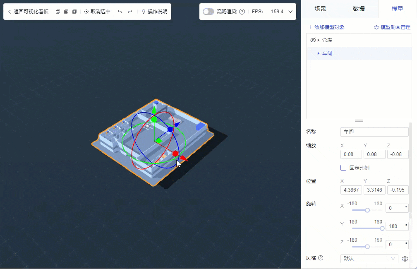Click the rotation X degree value field
417x269 pixels.
point(397,208)
